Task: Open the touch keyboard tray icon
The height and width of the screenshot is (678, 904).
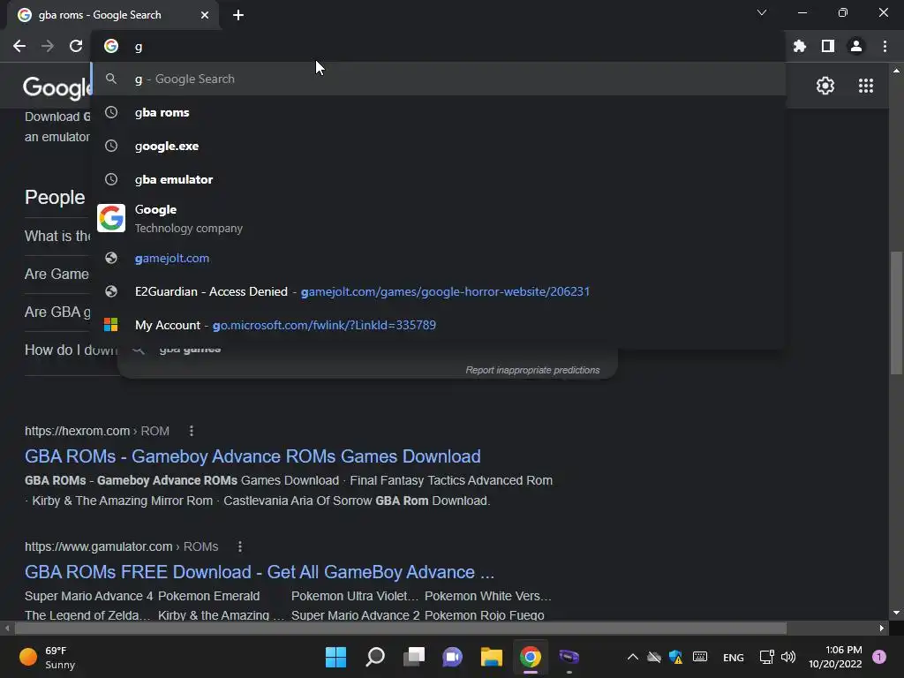Action: [x=700, y=657]
